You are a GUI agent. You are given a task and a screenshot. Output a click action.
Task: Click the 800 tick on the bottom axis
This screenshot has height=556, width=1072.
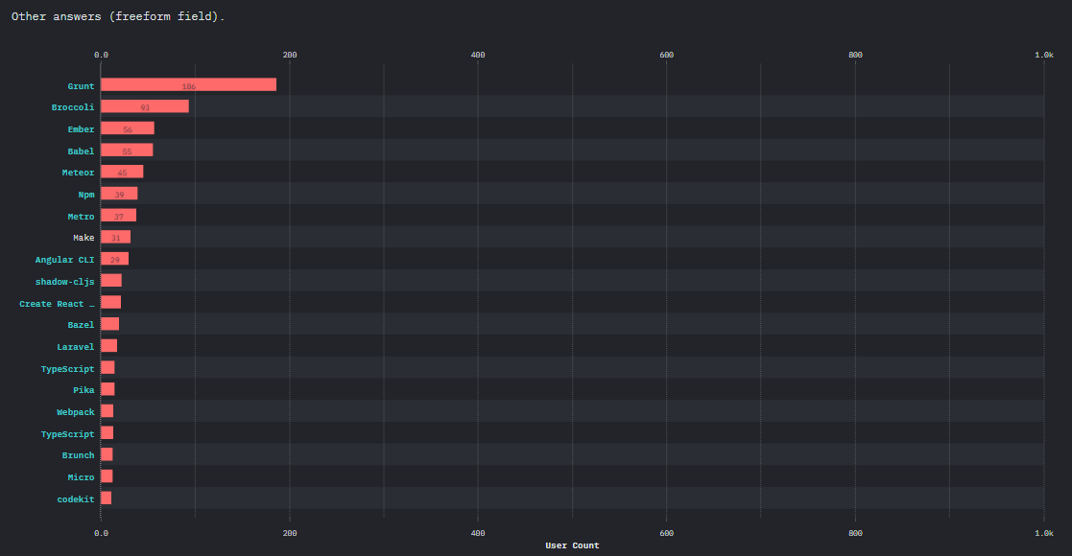[855, 533]
